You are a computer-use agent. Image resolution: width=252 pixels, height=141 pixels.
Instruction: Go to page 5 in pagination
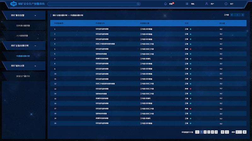pyautogui.click(x=216, y=132)
